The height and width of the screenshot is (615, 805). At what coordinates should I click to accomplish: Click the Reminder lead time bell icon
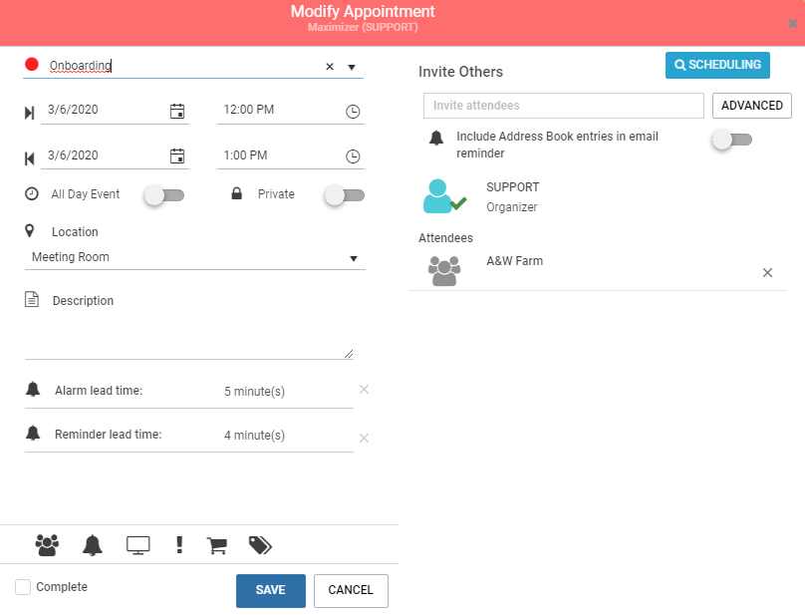(33, 434)
